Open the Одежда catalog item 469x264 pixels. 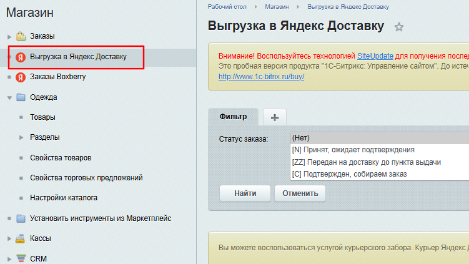pos(43,97)
